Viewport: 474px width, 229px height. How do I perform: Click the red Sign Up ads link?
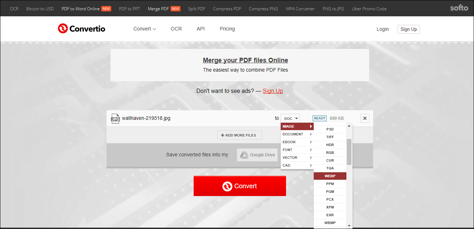pyautogui.click(x=273, y=91)
